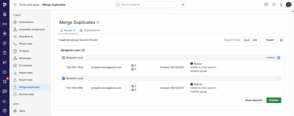Open export history icon next to Export
Viewport: 294px width, 116px height.
click(281, 40)
